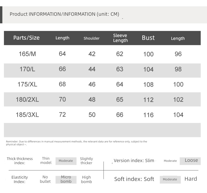
Task: Click the measurement reminder note text
Action: [x=77, y=143]
